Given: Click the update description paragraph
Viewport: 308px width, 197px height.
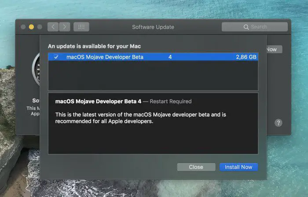Looking at the screenshot, I should (x=140, y=118).
